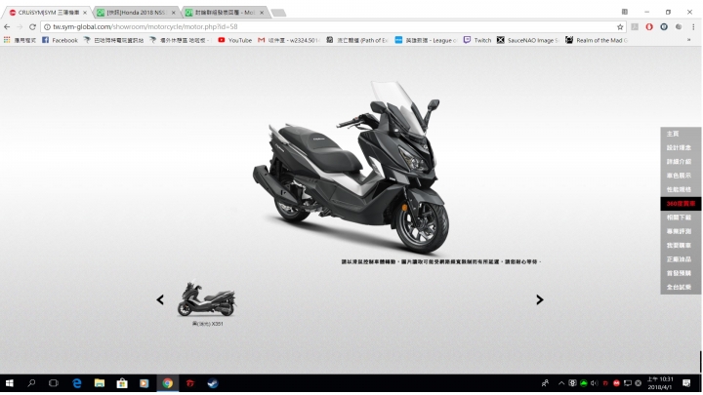
Task: Click the Chrome taskbar icon
Action: click(x=168, y=383)
